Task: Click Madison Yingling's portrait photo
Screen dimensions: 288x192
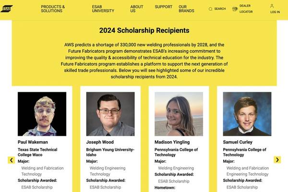Action: coord(179,114)
